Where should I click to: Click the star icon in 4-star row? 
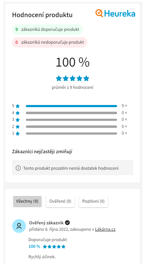(18, 113)
